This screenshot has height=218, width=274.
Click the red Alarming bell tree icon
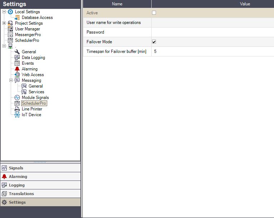click(17, 69)
